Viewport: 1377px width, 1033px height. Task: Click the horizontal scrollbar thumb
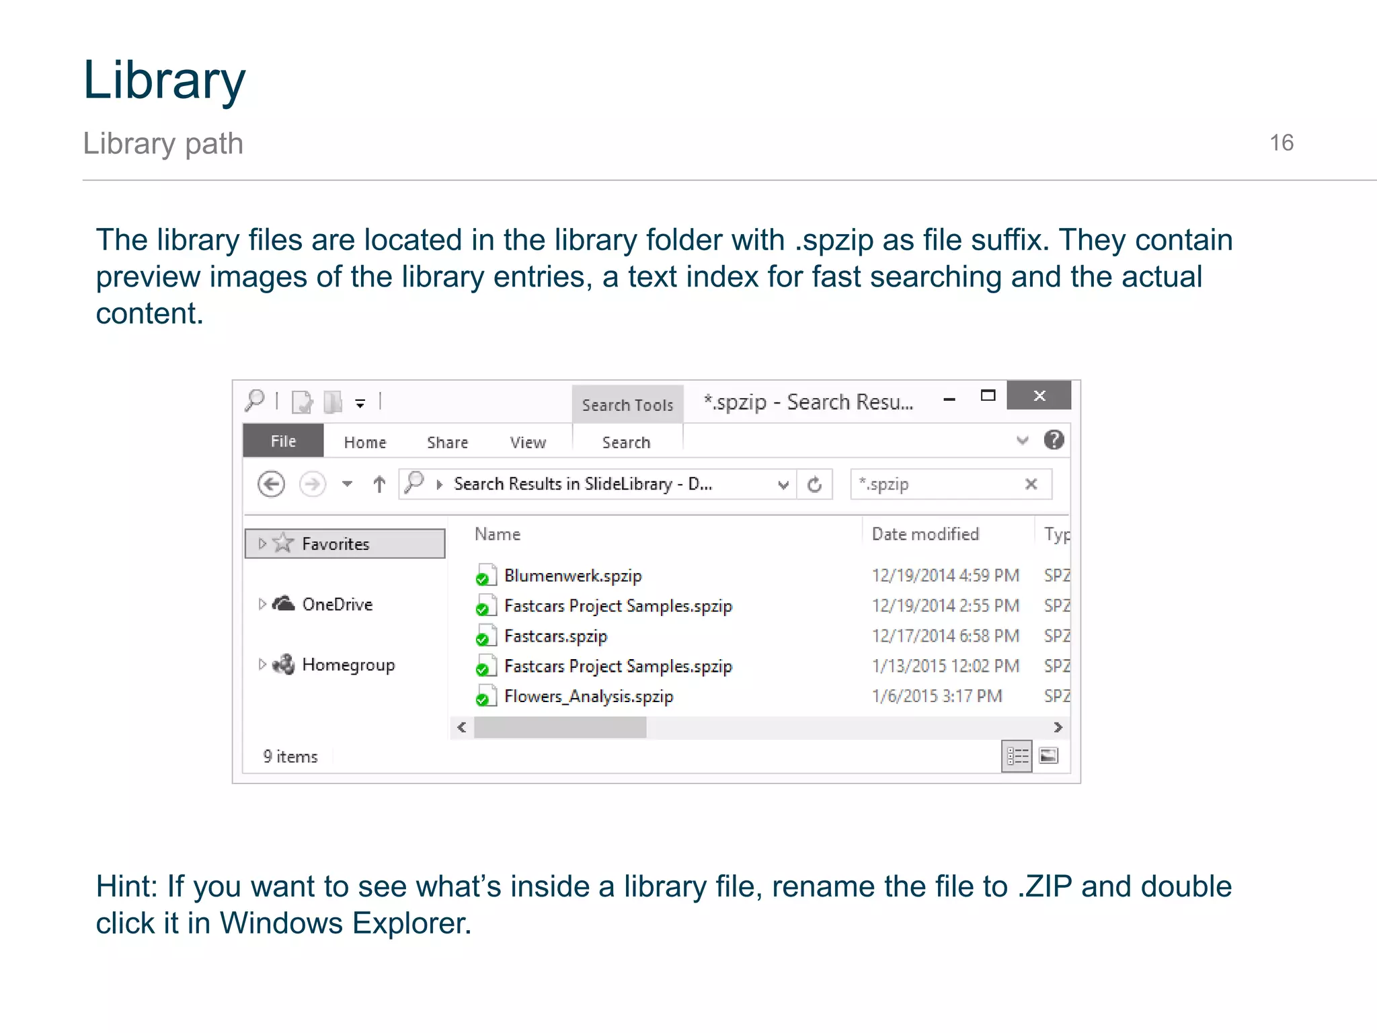[560, 727]
